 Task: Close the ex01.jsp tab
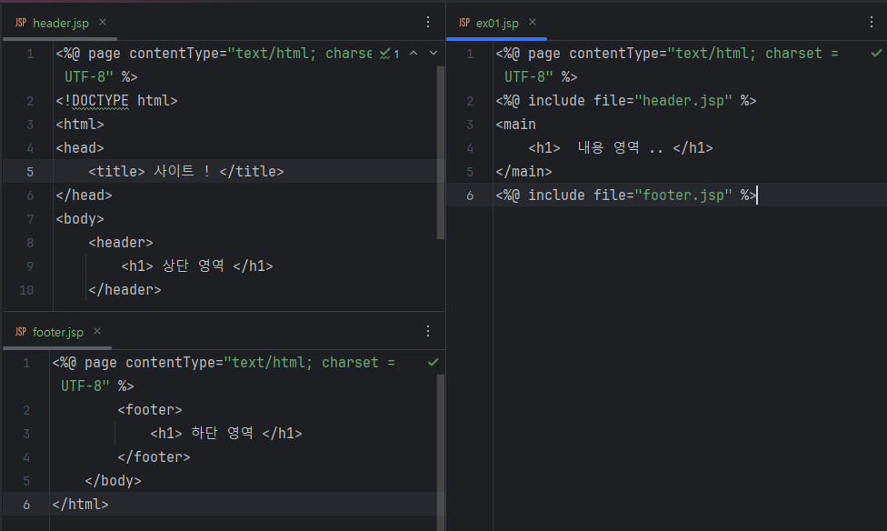pyautogui.click(x=533, y=22)
